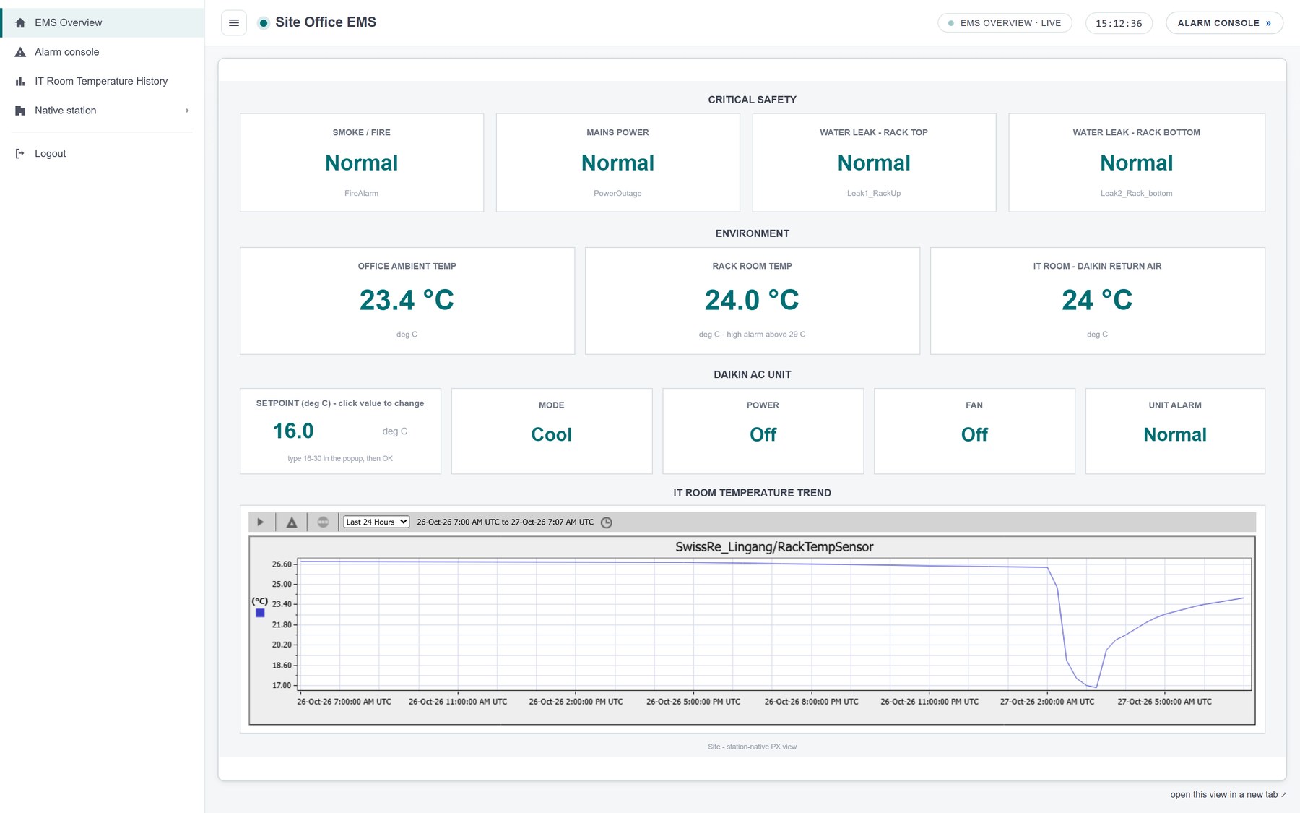Click the Smoke / Fire Normal status
The height and width of the screenshot is (813, 1300).
362,163
